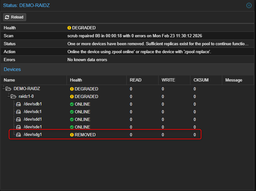Close the DEMO-RAIDZ status dialog

(x=249, y=5)
